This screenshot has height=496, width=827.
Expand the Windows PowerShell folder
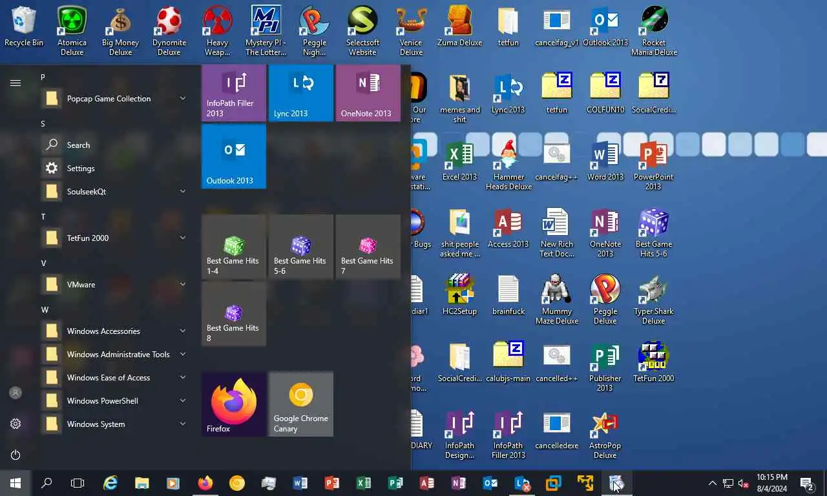point(115,400)
